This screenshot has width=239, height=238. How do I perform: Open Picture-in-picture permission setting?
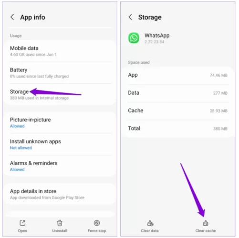click(60, 123)
